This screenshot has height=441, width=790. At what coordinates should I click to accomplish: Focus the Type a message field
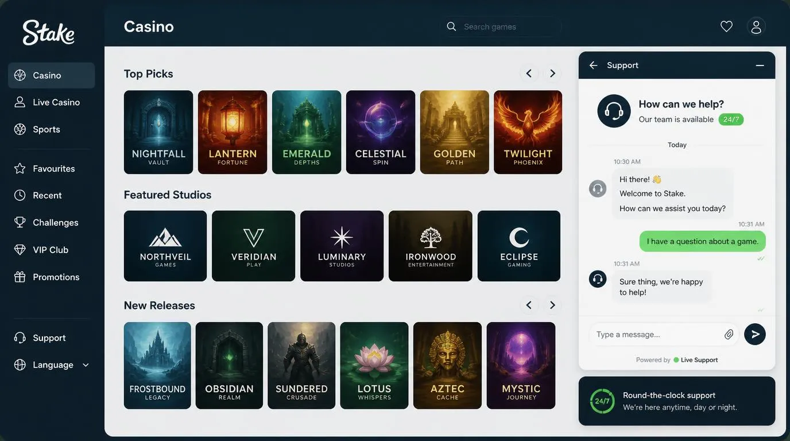point(657,334)
